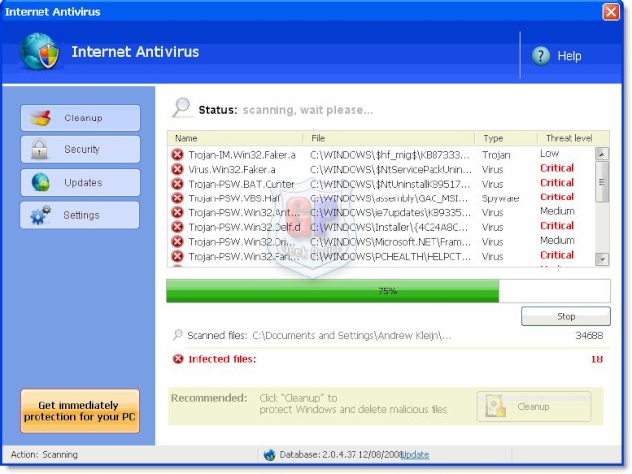Click the scanned files count 34688
632x474 pixels.
click(590, 335)
